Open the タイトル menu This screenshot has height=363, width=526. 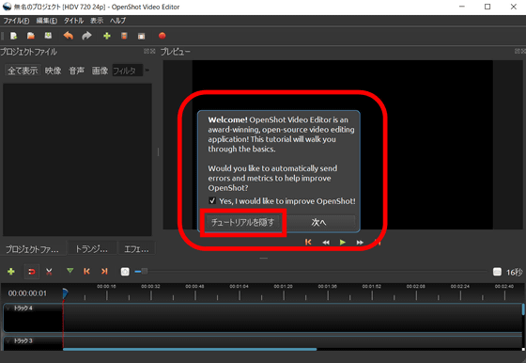click(x=73, y=21)
